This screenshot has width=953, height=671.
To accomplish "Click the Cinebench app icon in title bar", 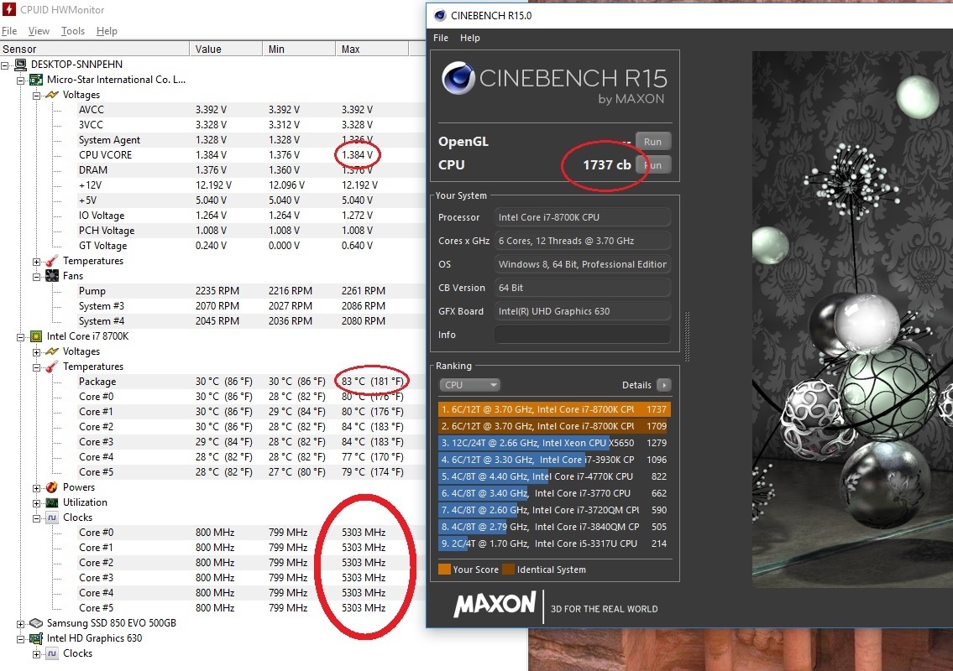I will [x=441, y=15].
